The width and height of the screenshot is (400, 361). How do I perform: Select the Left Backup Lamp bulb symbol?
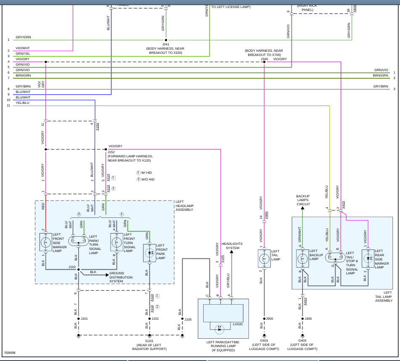(x=302, y=259)
